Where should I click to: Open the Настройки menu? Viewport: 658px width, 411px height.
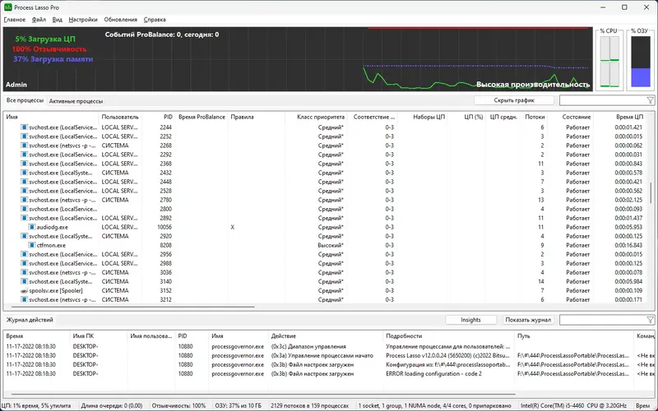[83, 19]
